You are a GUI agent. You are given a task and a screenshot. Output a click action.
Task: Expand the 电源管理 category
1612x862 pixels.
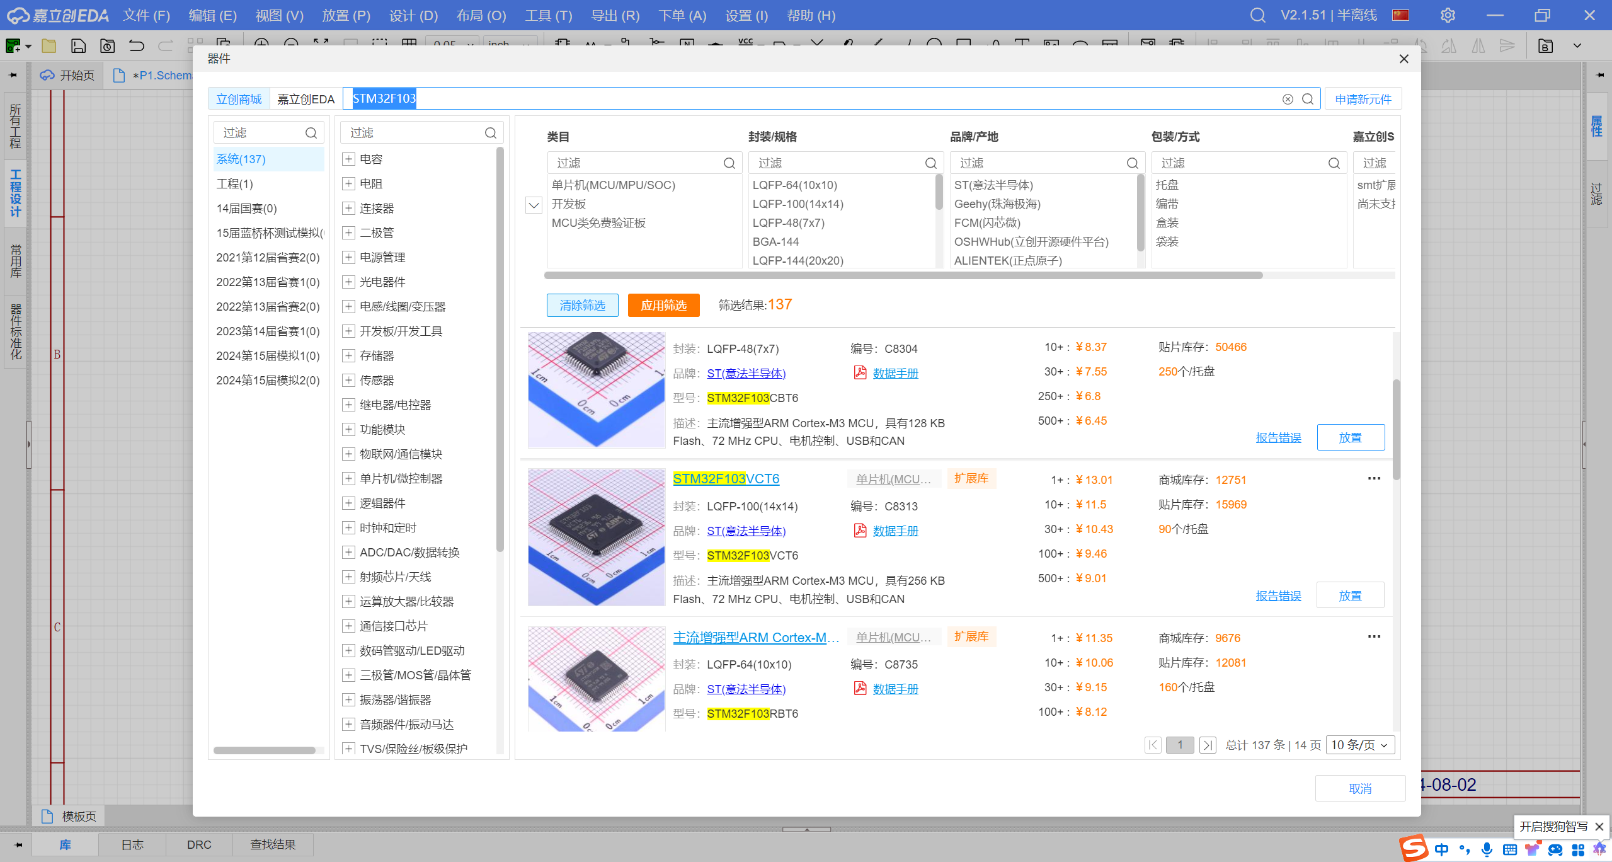pos(348,257)
